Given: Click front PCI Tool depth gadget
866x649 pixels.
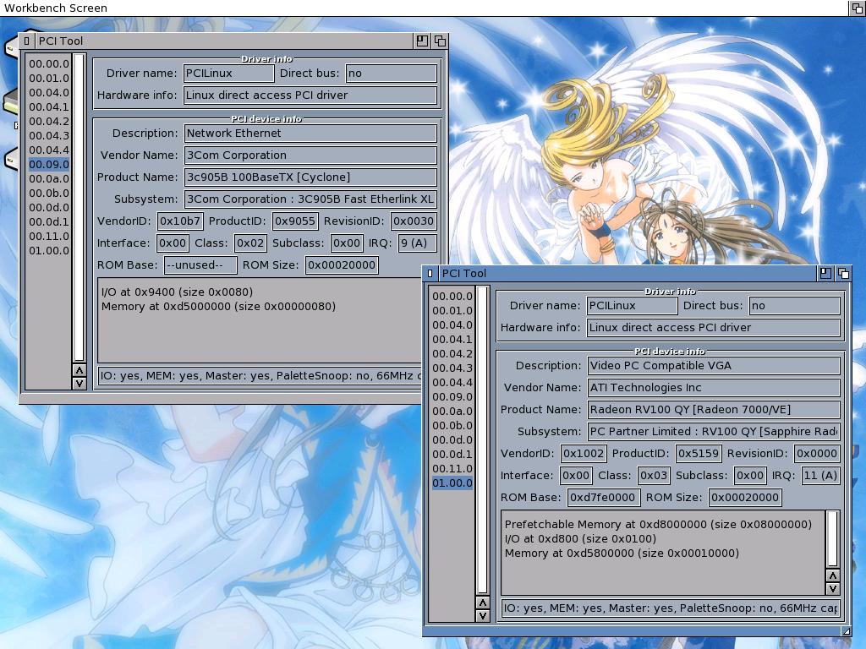Looking at the screenshot, I should point(843,273).
